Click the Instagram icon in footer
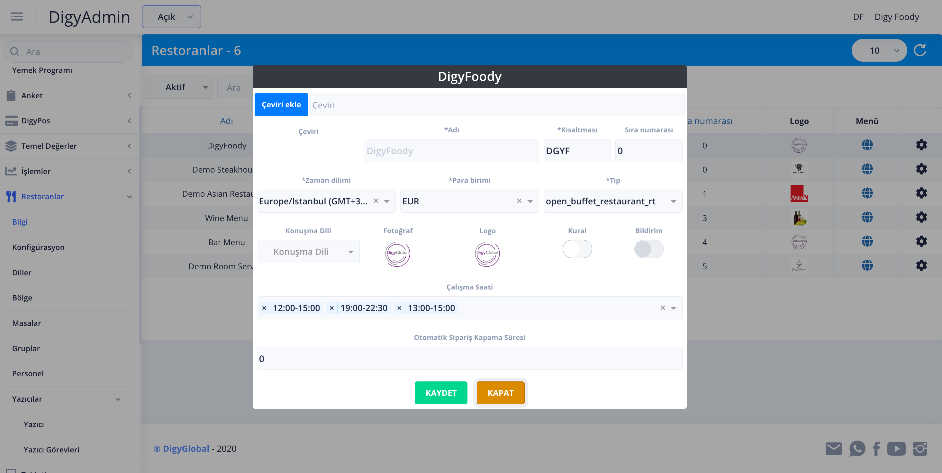Viewport: 942px width, 473px height. (x=920, y=449)
